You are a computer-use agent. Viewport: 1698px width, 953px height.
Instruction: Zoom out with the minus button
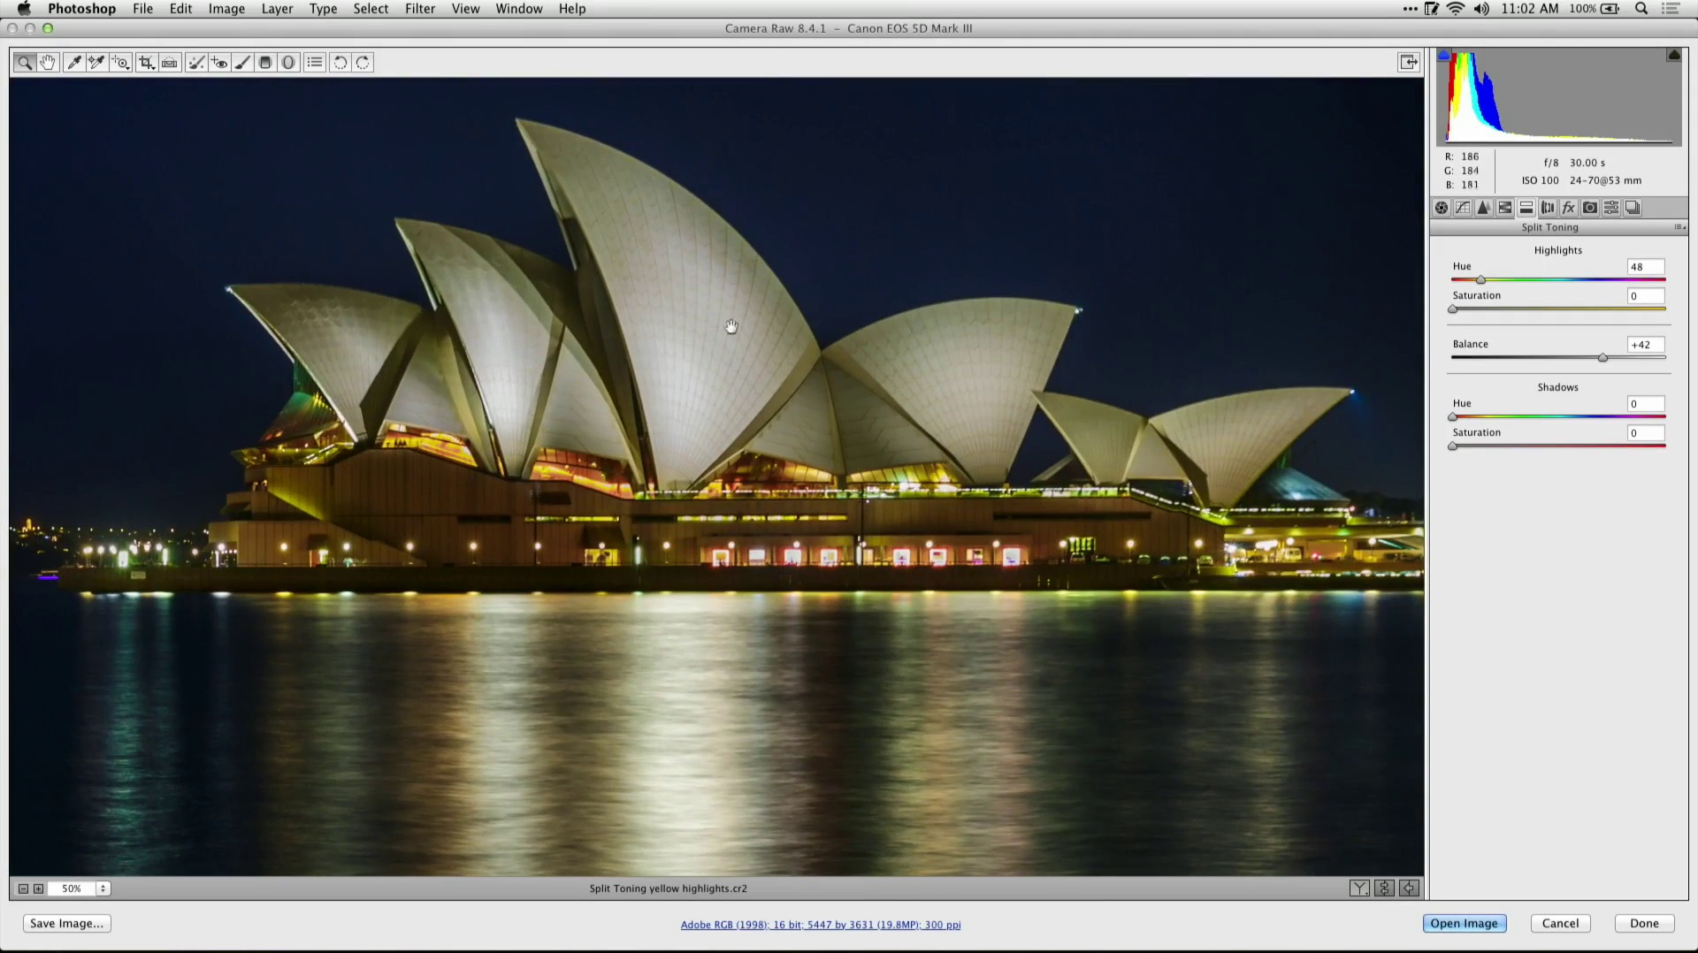pyautogui.click(x=23, y=888)
